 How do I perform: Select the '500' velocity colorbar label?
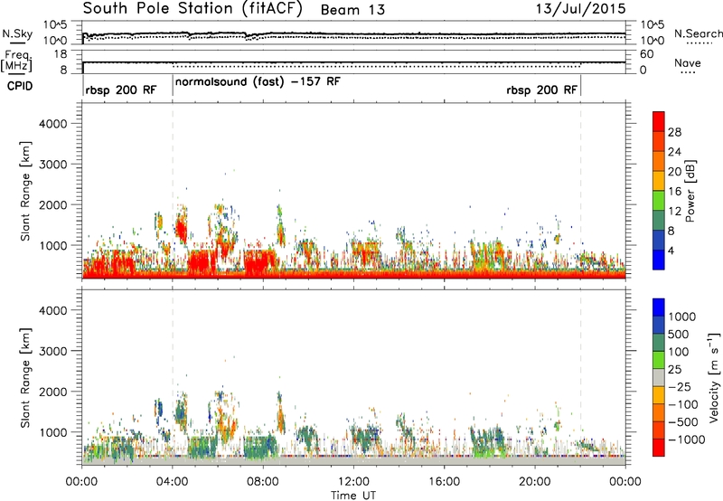pyautogui.click(x=680, y=335)
